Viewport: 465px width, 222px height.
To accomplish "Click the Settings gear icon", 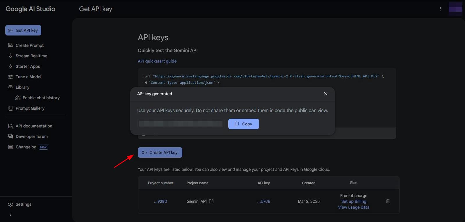I will click(x=10, y=204).
